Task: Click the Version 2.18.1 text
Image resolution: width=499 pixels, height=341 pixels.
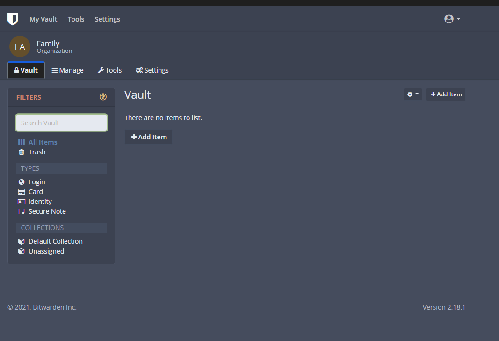Action: pos(444,307)
